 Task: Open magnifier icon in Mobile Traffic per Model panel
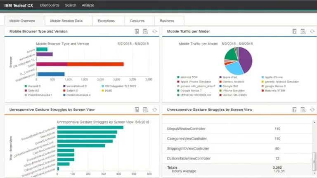click(x=303, y=31)
